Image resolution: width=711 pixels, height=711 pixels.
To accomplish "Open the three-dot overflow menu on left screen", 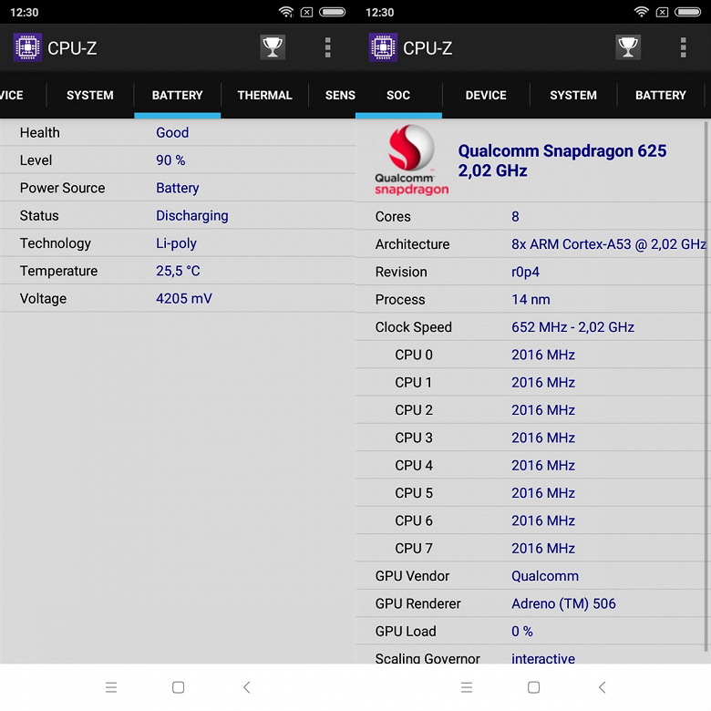I will click(x=327, y=47).
